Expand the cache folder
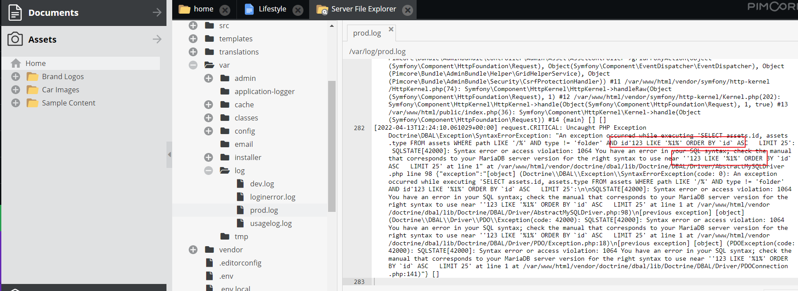 click(208, 105)
